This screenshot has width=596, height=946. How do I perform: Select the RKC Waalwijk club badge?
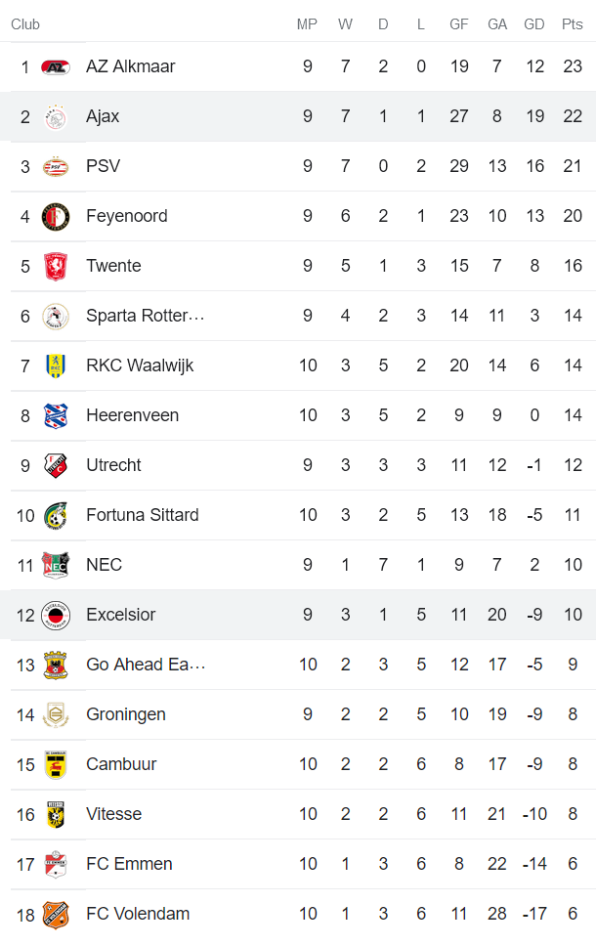(56, 366)
